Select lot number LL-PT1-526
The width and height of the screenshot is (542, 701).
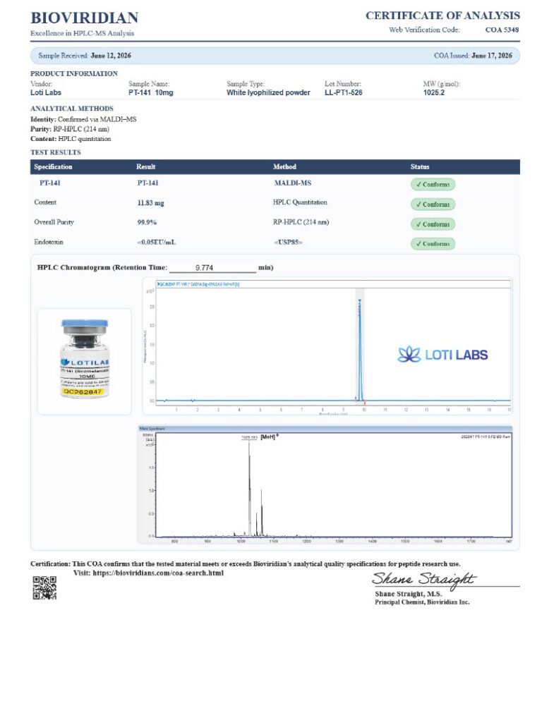(343, 92)
